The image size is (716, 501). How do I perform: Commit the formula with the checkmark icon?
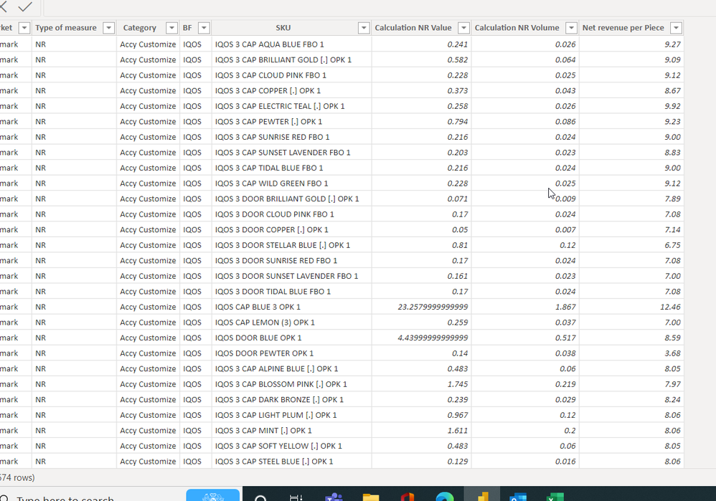[x=25, y=7]
